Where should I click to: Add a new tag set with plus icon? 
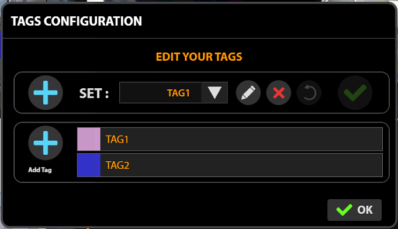(x=46, y=92)
